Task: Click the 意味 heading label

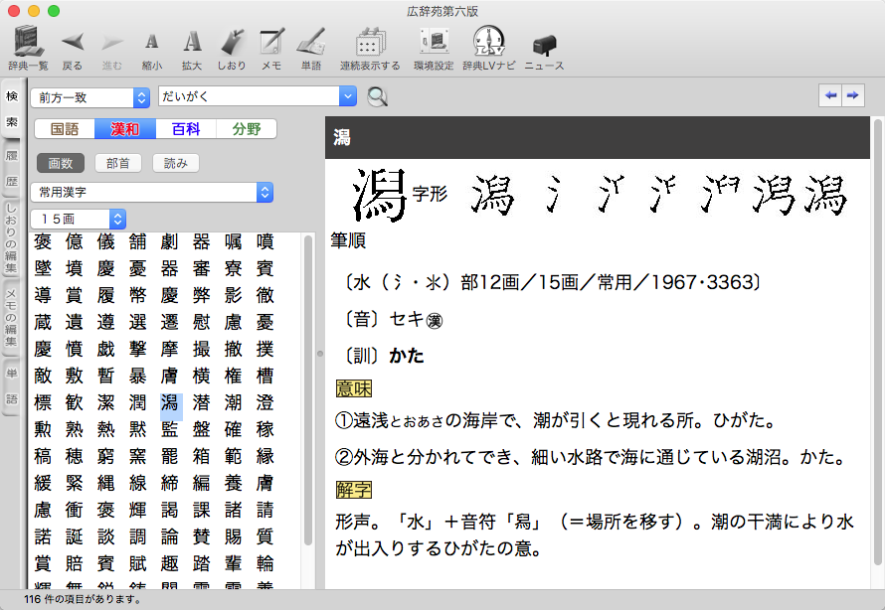Action: [353, 388]
